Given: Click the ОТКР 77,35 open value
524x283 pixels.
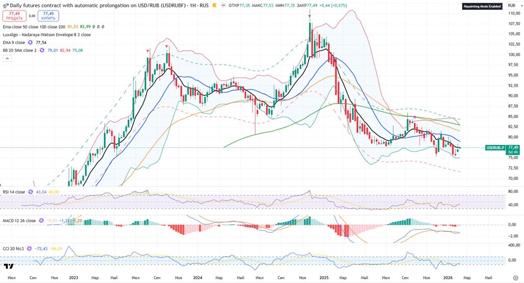Looking at the screenshot, I should [239, 6].
